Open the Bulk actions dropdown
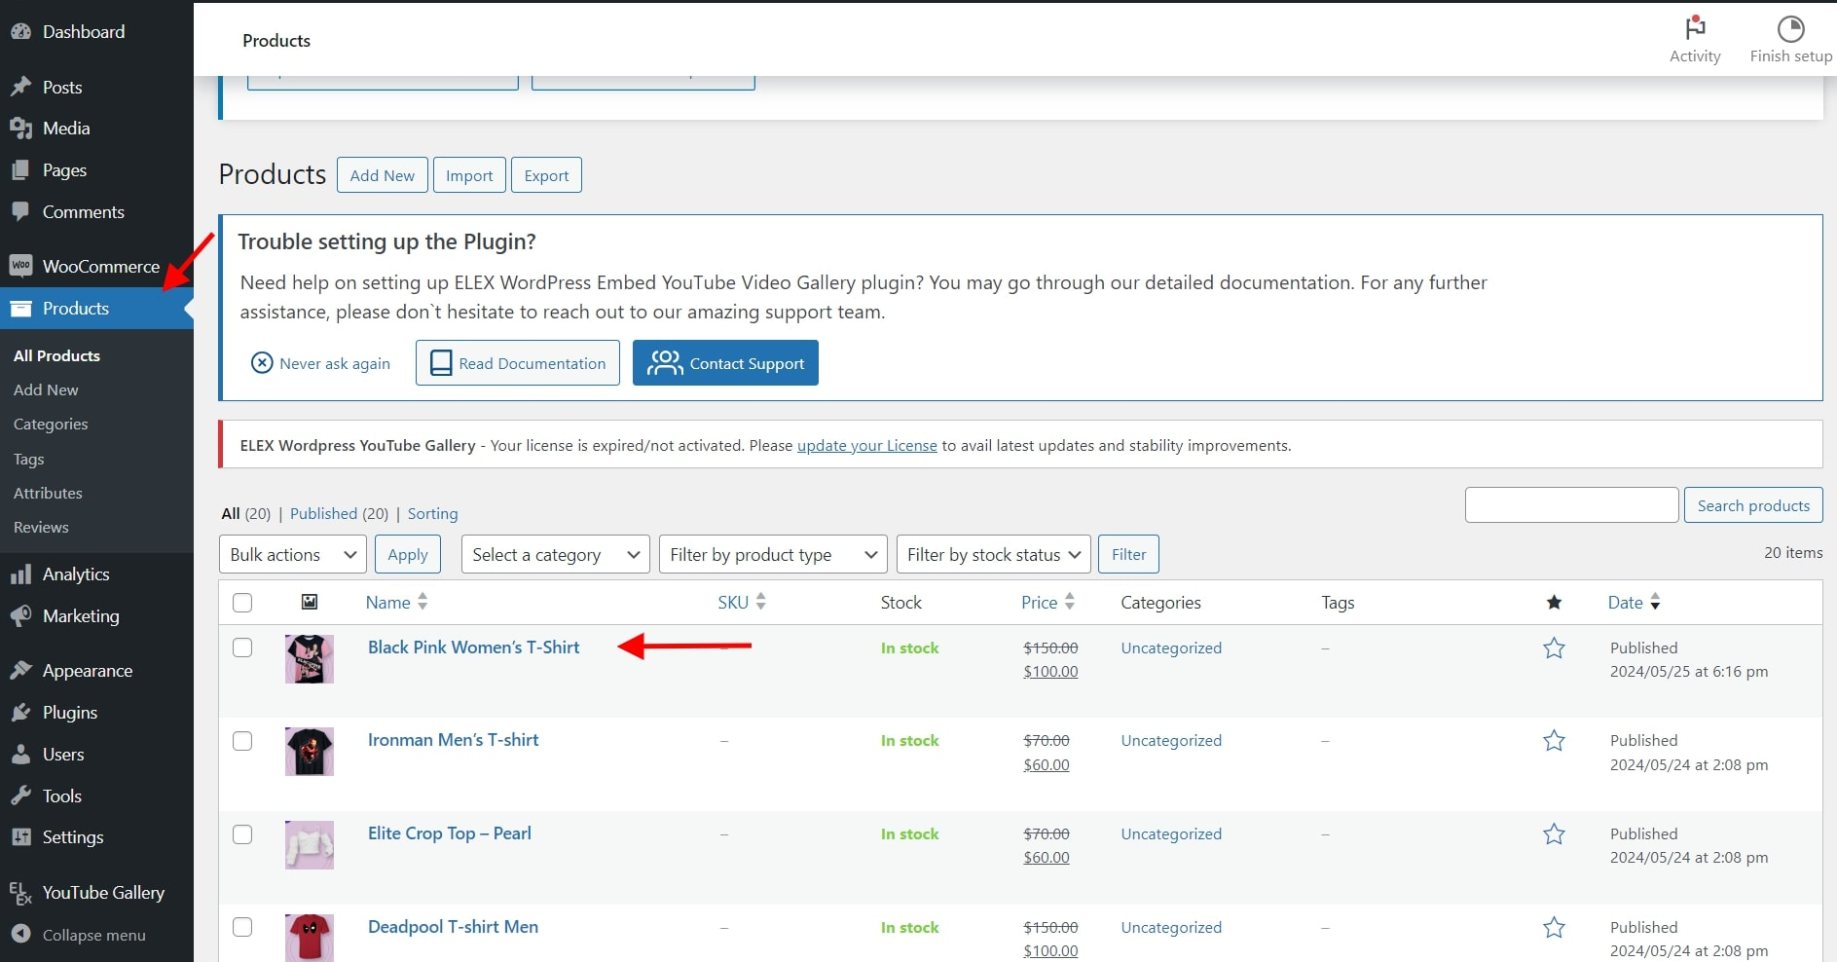 [x=293, y=555]
